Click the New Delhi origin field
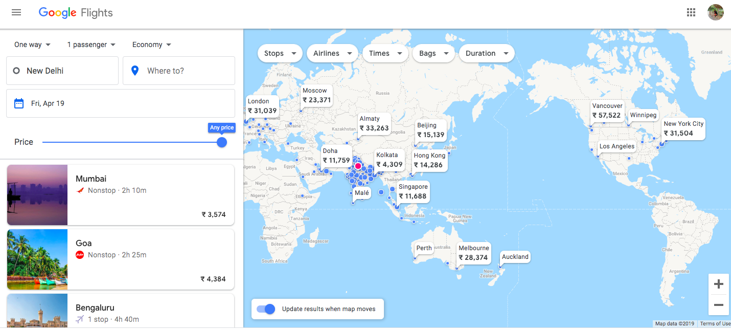731x330 pixels. pos(62,71)
